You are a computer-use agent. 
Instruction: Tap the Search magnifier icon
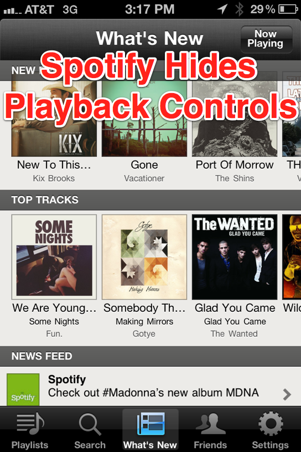pos(90,424)
